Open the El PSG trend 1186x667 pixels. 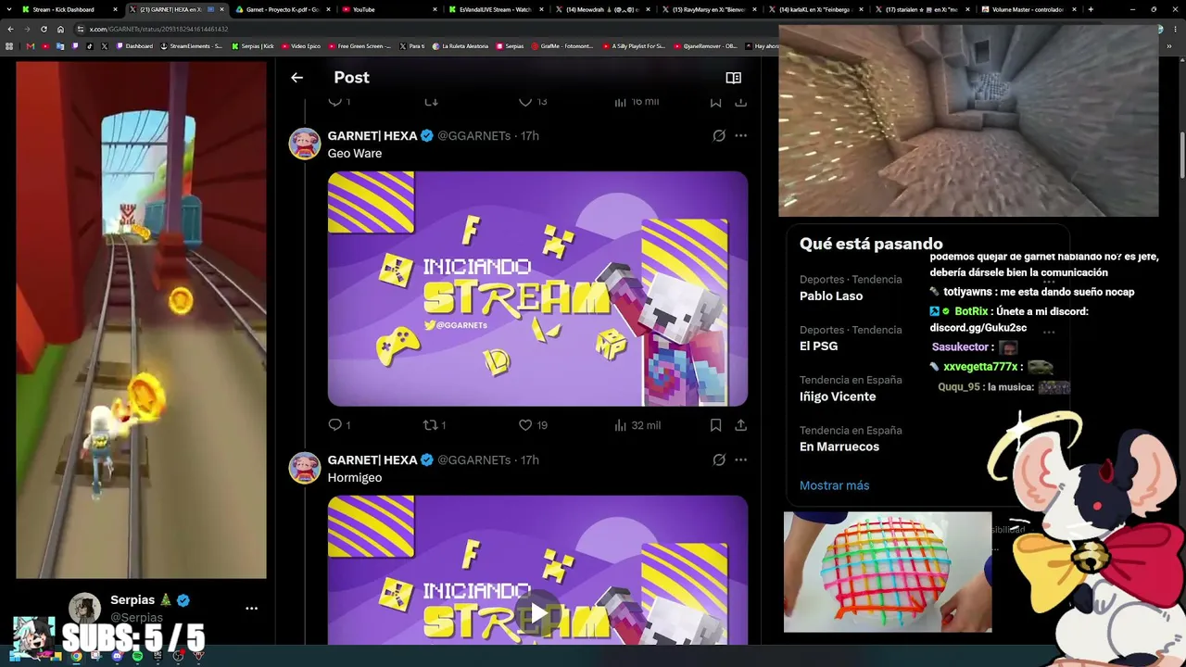click(818, 346)
